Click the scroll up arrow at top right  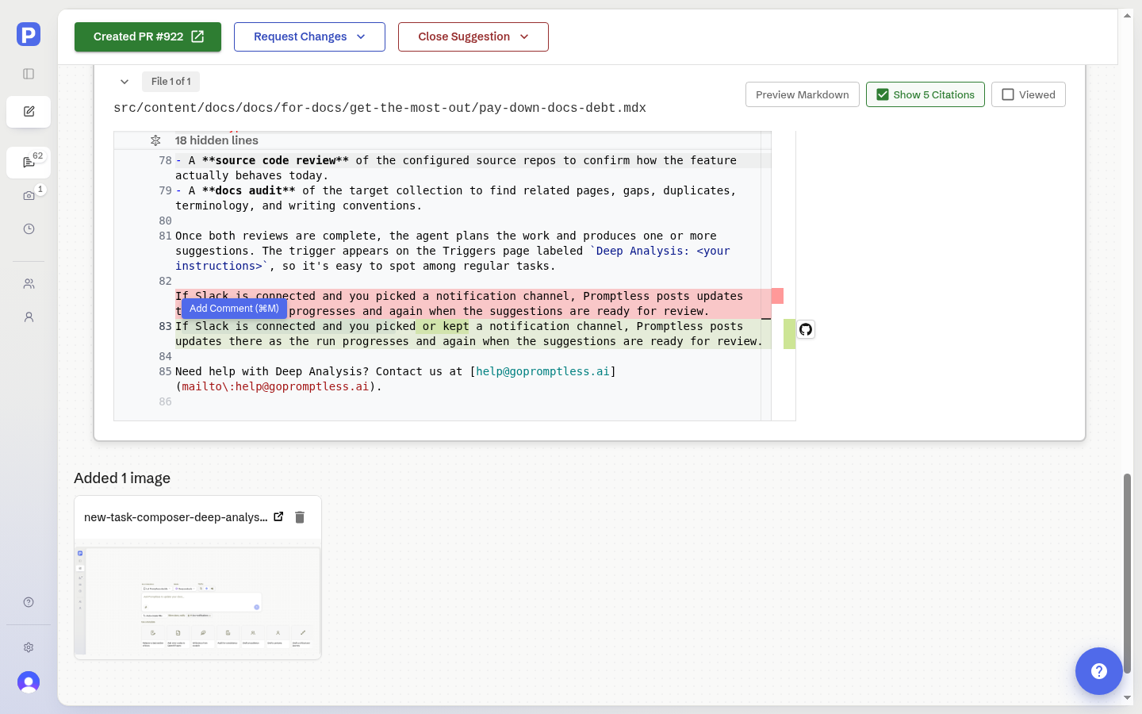1128,16
